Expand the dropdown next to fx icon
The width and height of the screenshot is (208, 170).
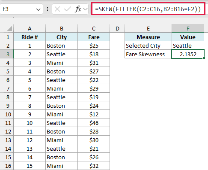(86, 9)
